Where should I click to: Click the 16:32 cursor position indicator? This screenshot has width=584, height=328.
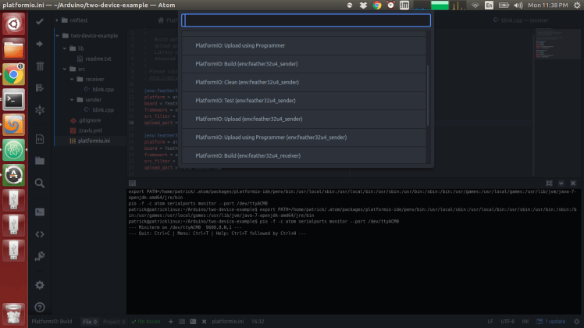click(258, 321)
